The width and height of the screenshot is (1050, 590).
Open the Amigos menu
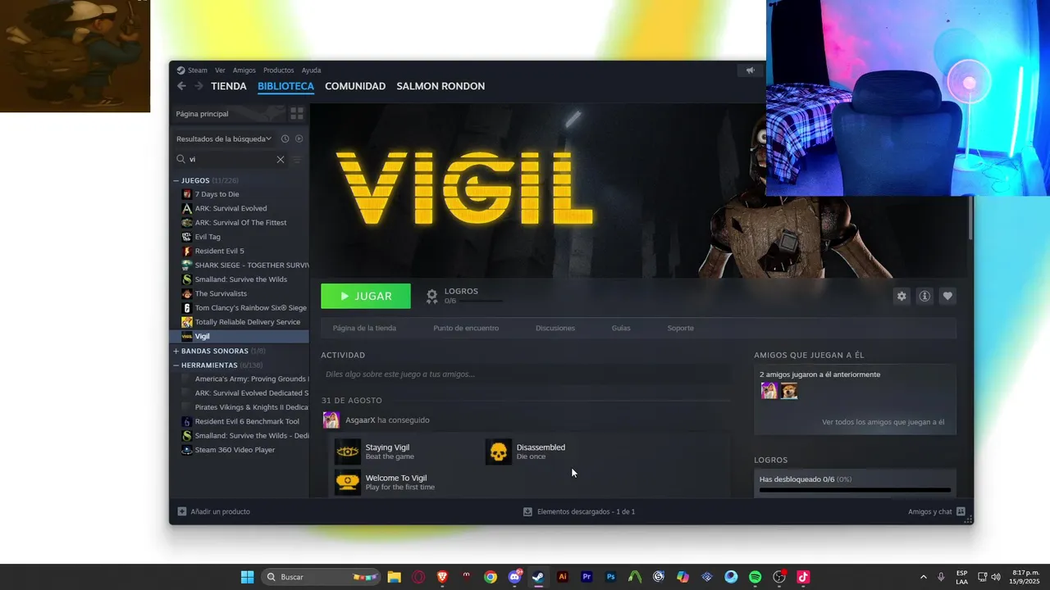244,70
